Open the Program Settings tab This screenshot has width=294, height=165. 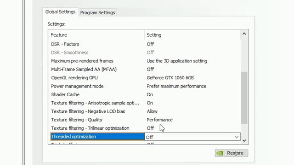97,12
